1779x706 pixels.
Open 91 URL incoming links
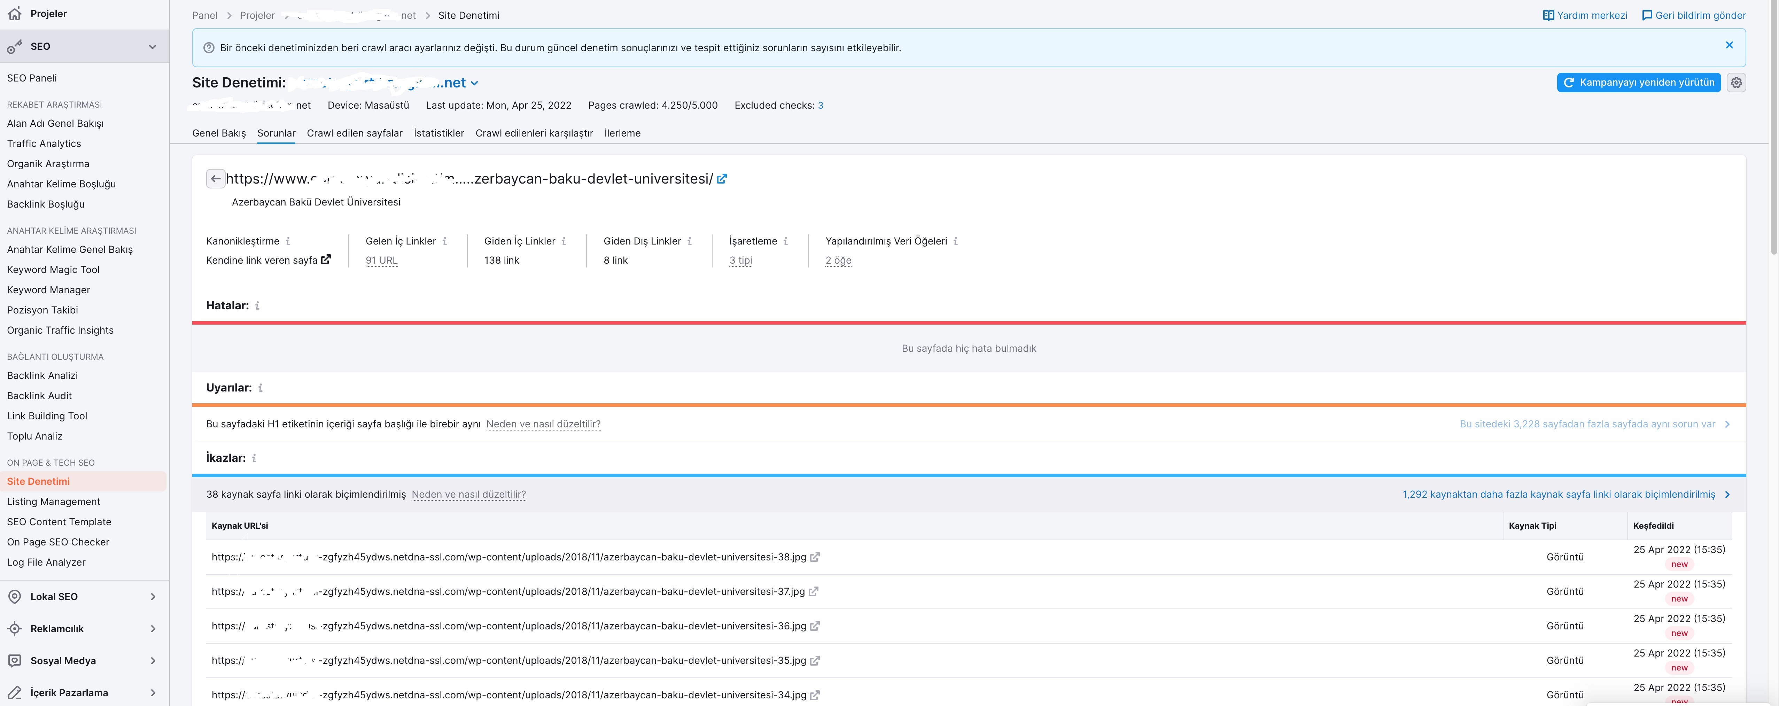pos(381,261)
